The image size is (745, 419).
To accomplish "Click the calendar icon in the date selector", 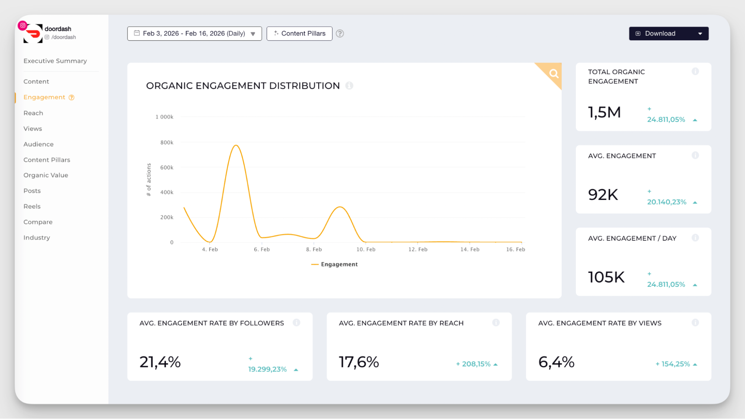I will point(136,33).
